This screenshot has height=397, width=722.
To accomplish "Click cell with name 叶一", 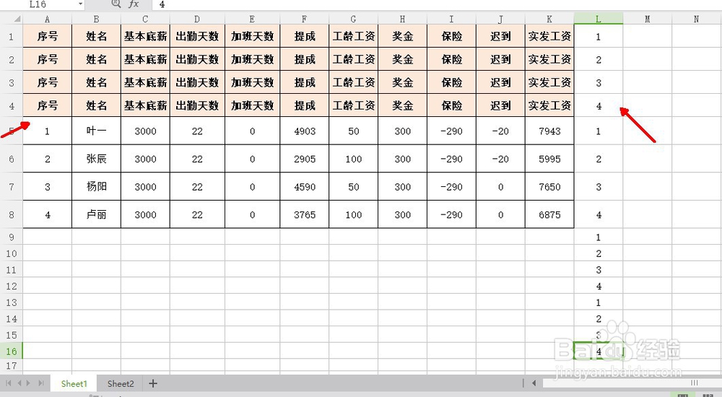I will pyautogui.click(x=96, y=131).
